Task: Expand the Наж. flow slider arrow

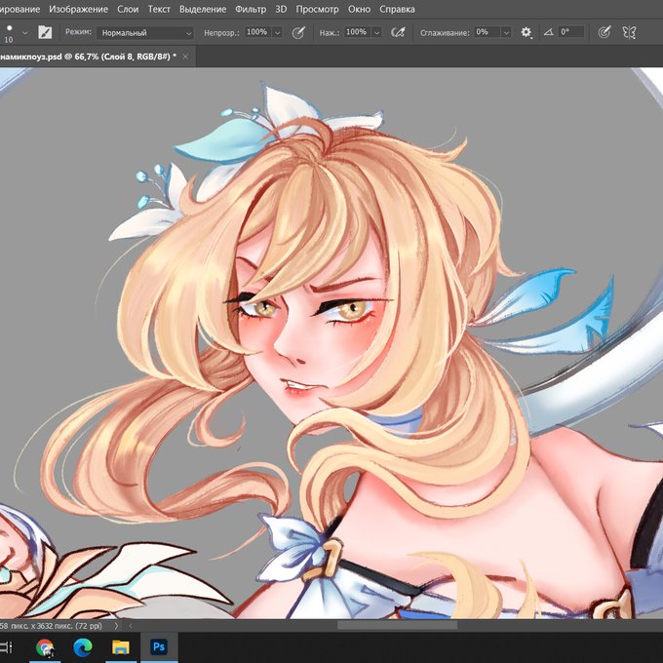Action: point(376,32)
